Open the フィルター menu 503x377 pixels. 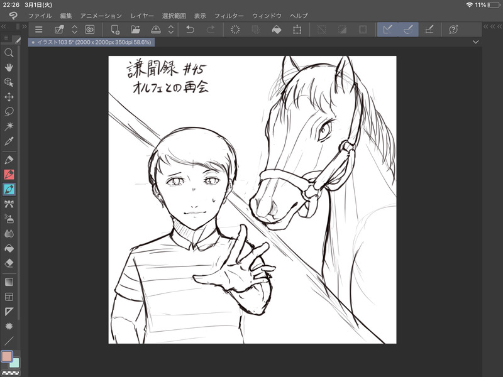coord(229,16)
